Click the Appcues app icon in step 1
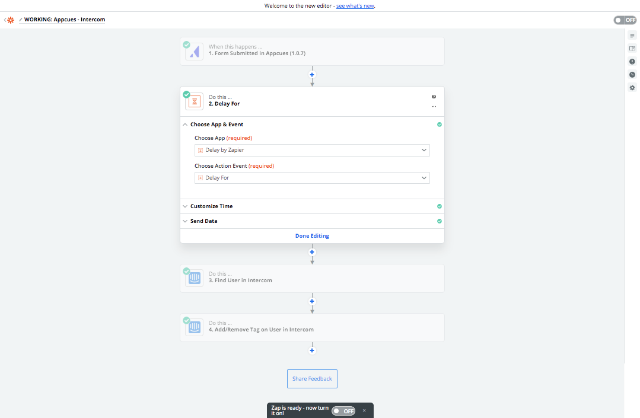The width and height of the screenshot is (640, 418). 195,52
